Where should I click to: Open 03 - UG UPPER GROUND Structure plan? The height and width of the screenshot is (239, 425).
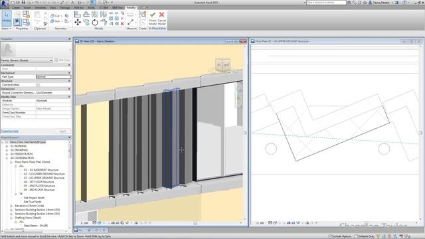[x=44, y=178]
